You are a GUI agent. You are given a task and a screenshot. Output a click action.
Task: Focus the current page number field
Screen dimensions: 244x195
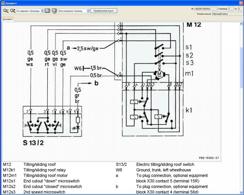[x=230, y=9]
